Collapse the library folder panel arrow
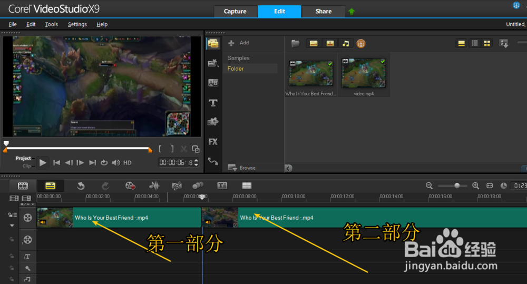This screenshot has width=527, height=284. [288, 168]
